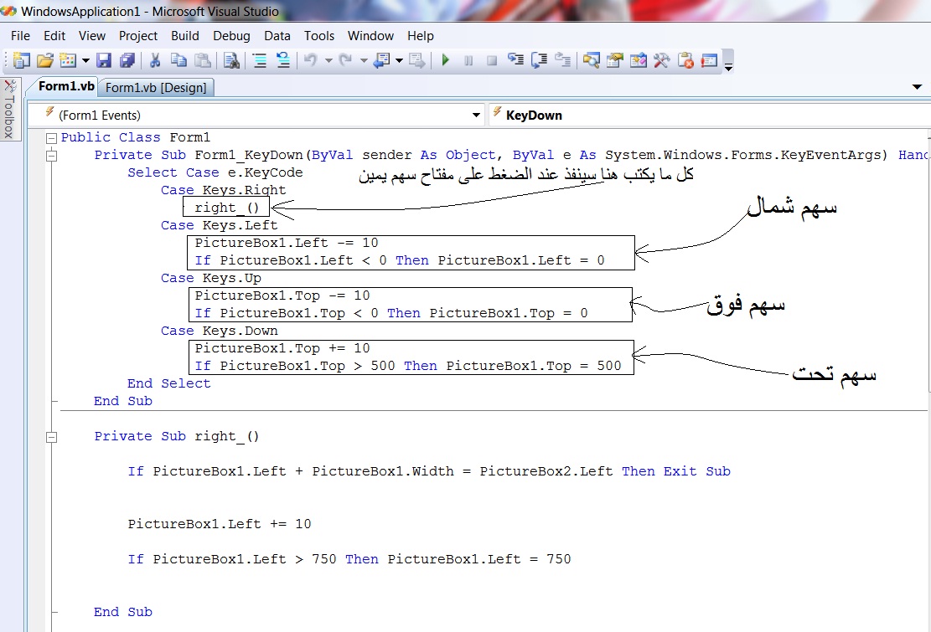This screenshot has height=632, width=931.
Task: Open the View menu
Action: point(92,35)
